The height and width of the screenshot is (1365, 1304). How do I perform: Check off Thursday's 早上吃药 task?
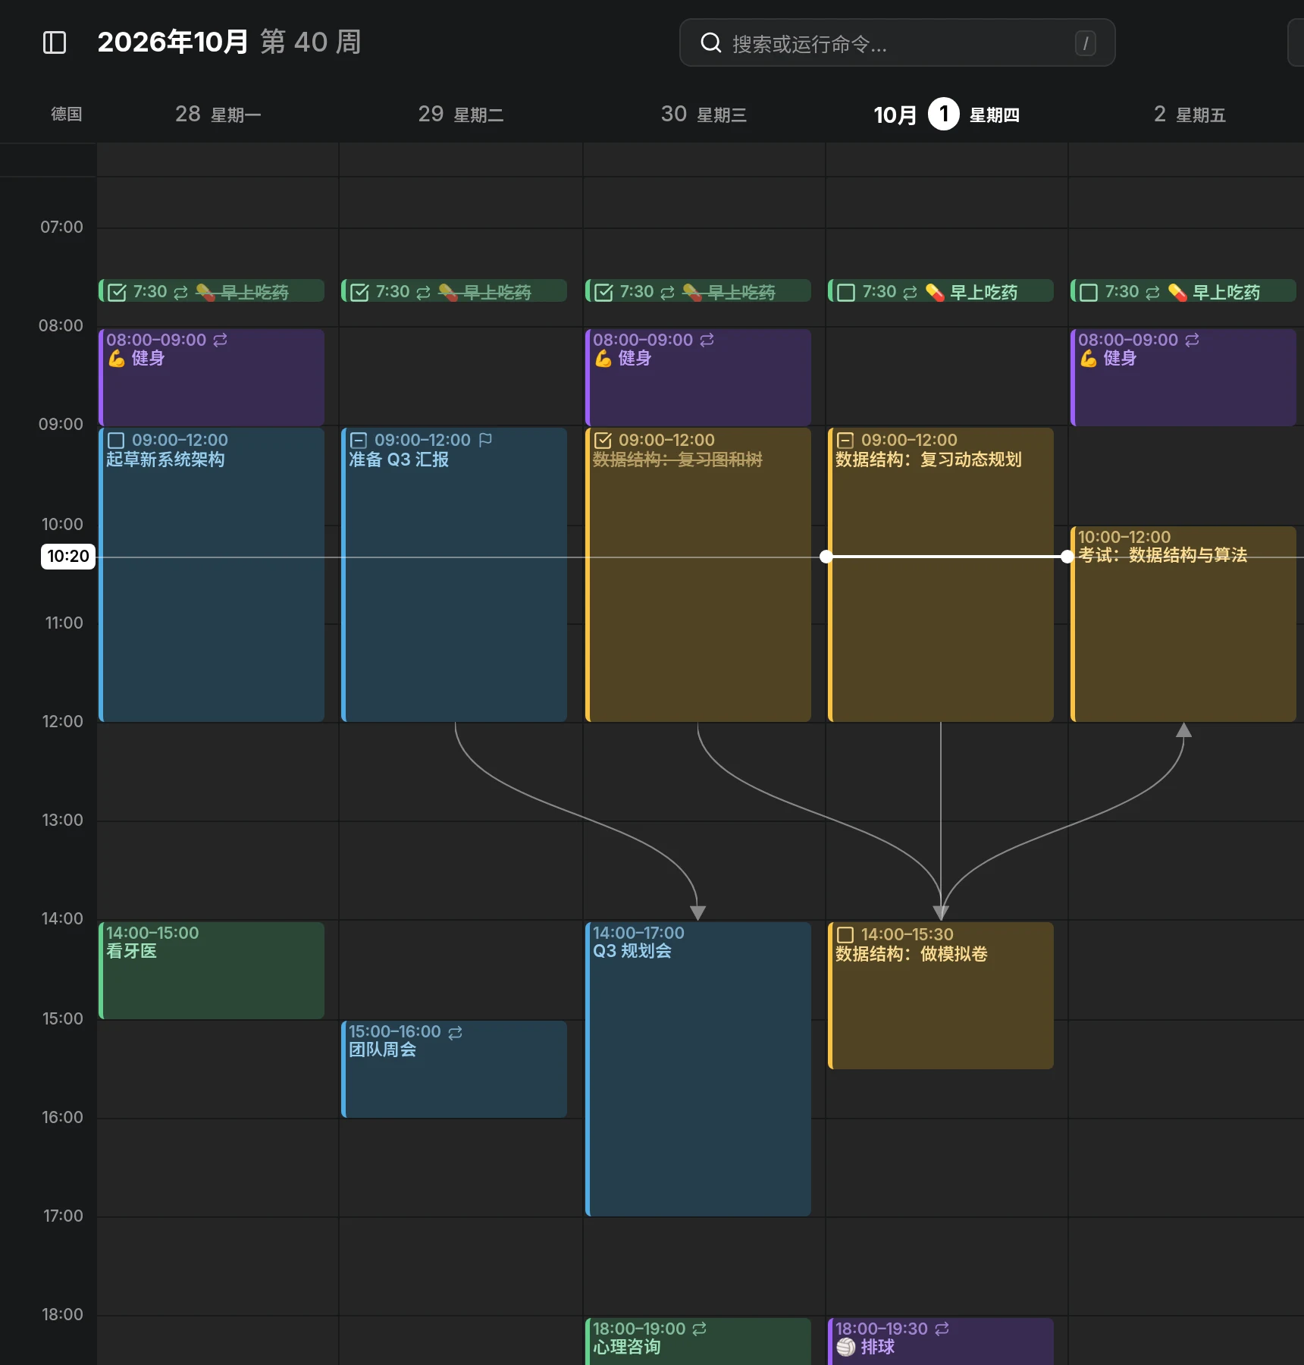coord(846,292)
